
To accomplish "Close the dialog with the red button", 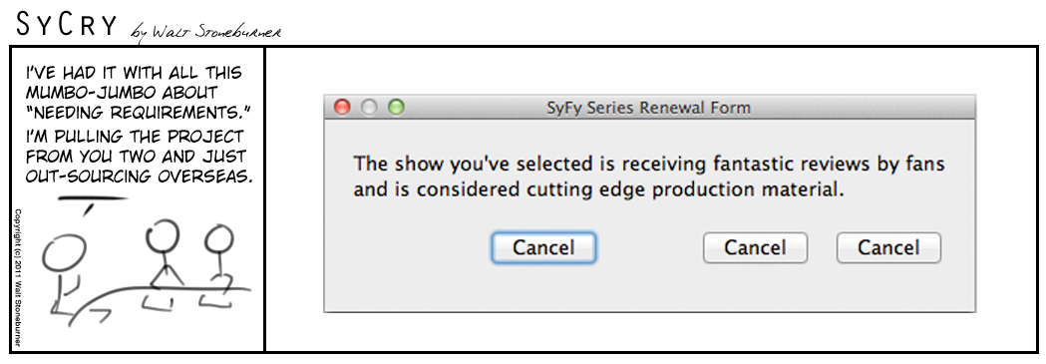I will pyautogui.click(x=342, y=107).
